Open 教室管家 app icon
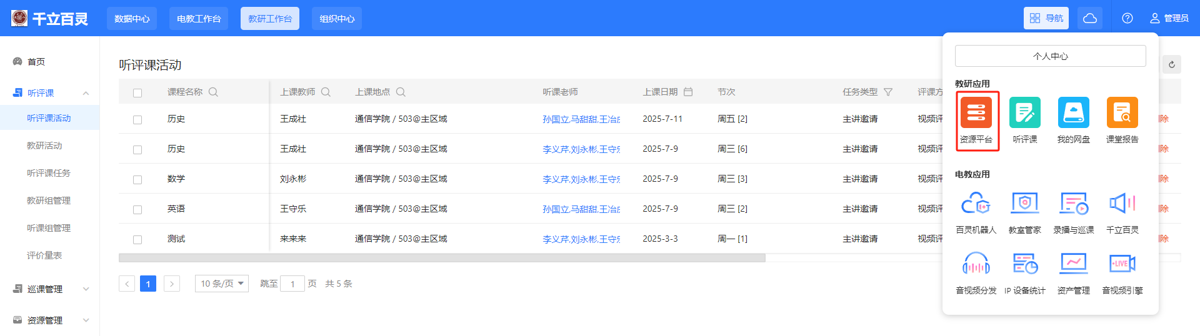 click(x=1024, y=204)
